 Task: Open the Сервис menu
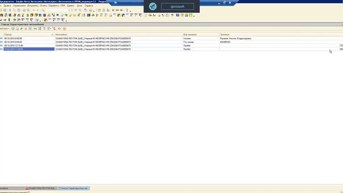click(71, 6)
